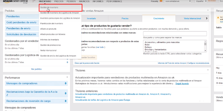The image size is (223, 111).
Task: Open Gestión de promociones menu entry
Action: tap(50, 45)
